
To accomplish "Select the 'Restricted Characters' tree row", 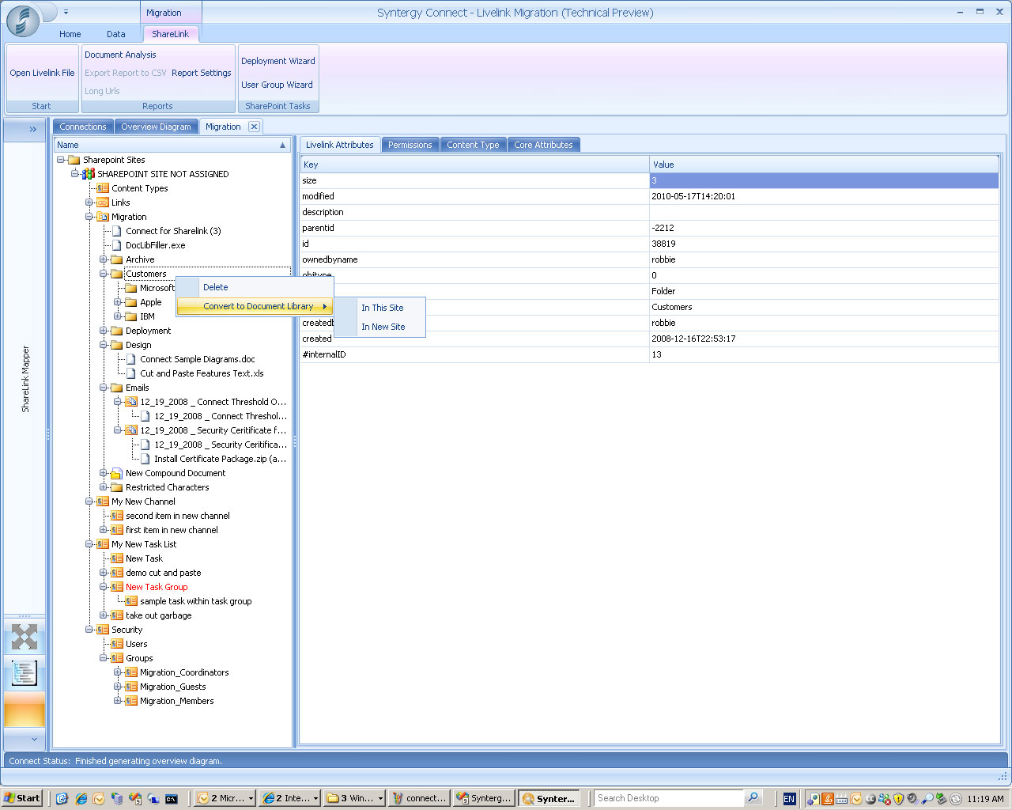I will [167, 487].
